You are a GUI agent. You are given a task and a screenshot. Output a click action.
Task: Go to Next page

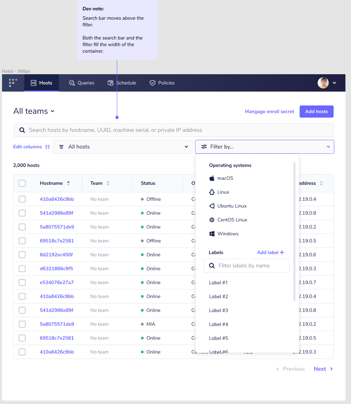click(323, 369)
